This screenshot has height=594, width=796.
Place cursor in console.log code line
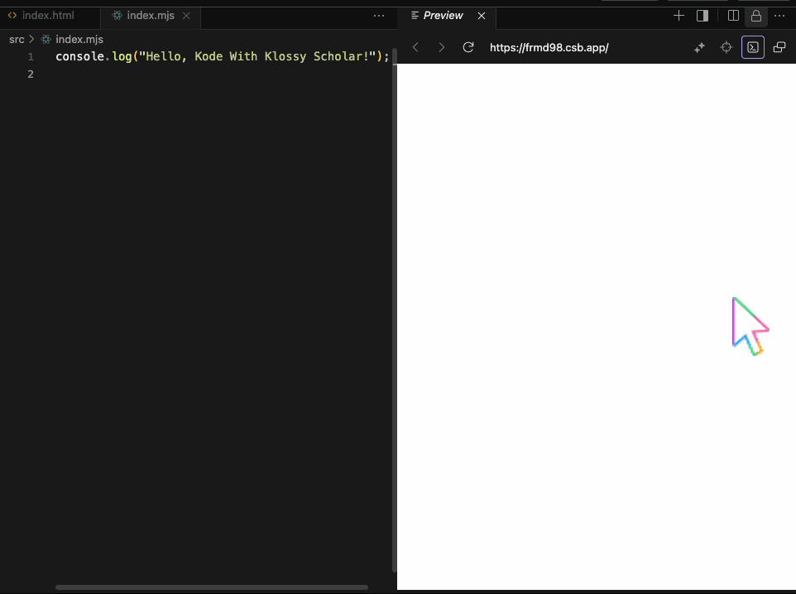tap(223, 56)
